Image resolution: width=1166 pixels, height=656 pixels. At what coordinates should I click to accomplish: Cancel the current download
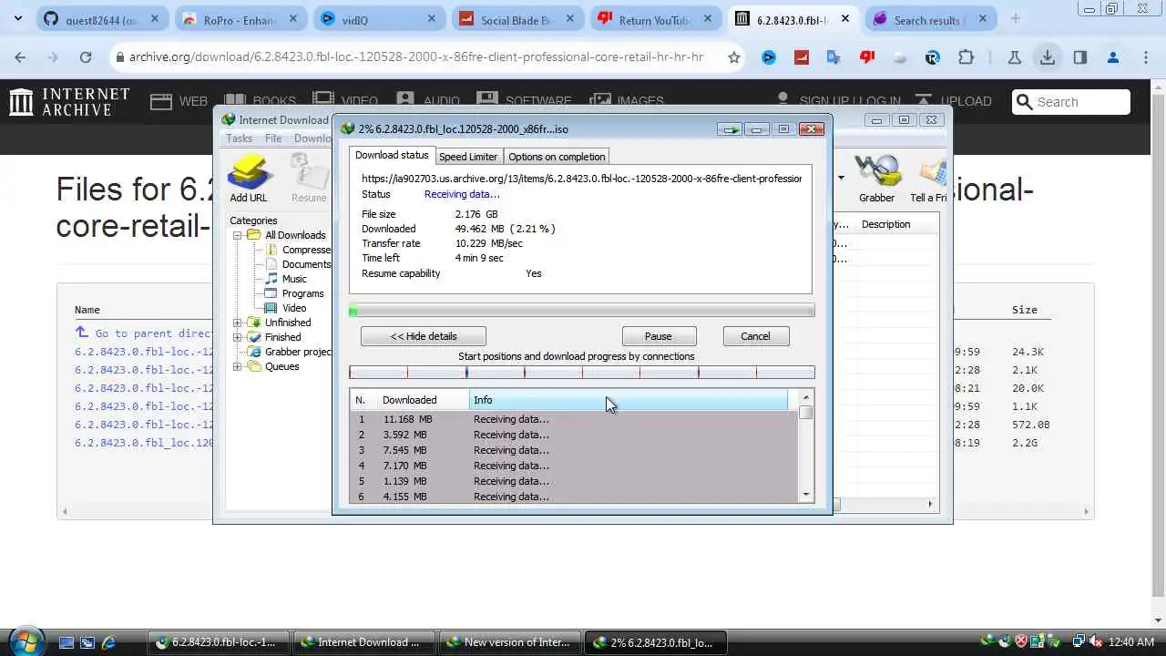point(755,336)
